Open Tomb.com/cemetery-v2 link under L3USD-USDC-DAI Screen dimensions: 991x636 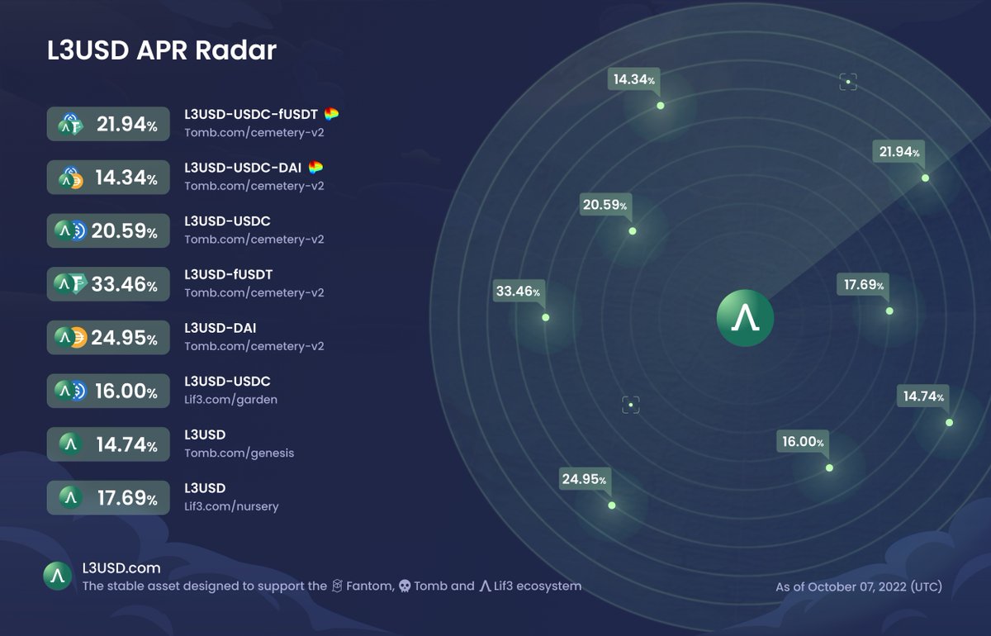254,186
